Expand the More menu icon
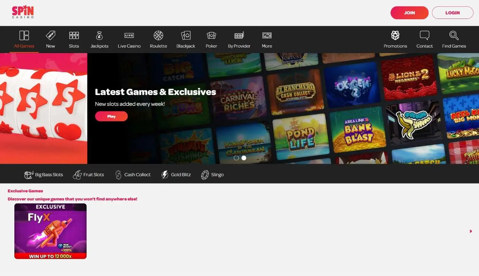This screenshot has width=479, height=276. click(x=267, y=35)
